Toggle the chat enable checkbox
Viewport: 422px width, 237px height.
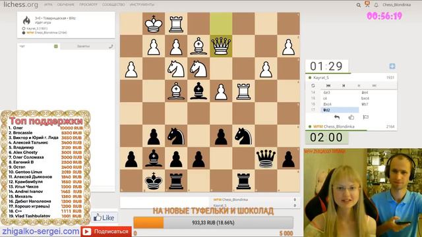coord(56,47)
